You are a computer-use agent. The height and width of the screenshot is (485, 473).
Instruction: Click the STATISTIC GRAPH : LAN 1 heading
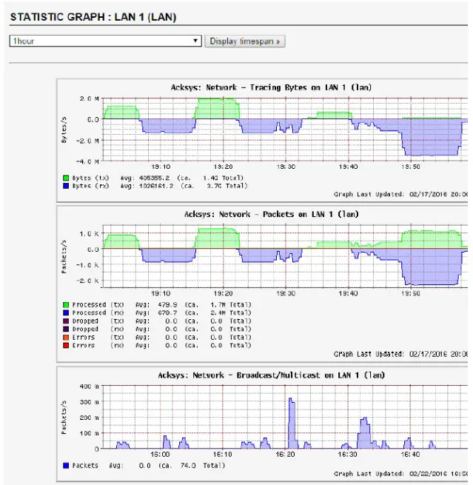click(93, 17)
